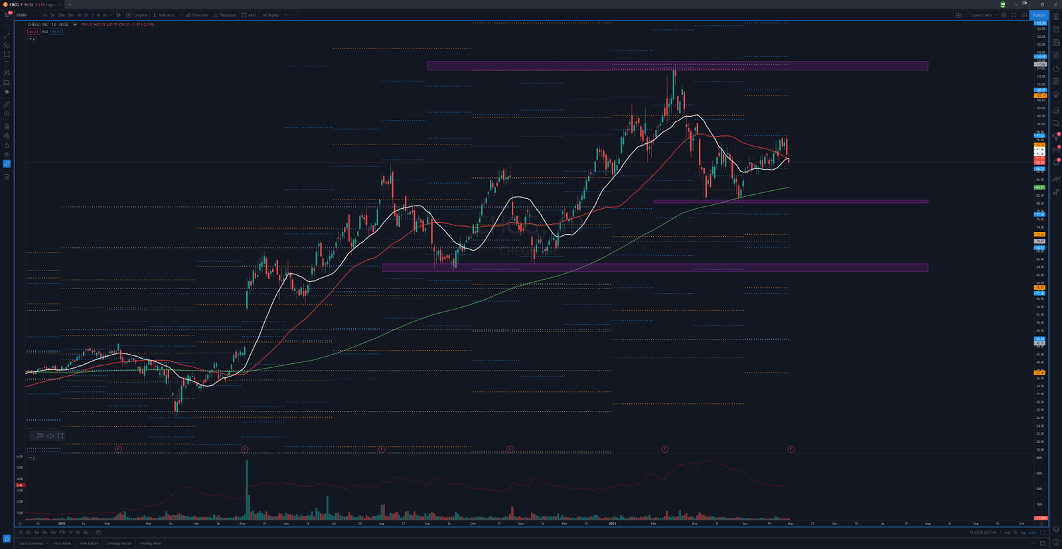Click the Alert button
This screenshot has width=1062, height=549.
click(249, 15)
